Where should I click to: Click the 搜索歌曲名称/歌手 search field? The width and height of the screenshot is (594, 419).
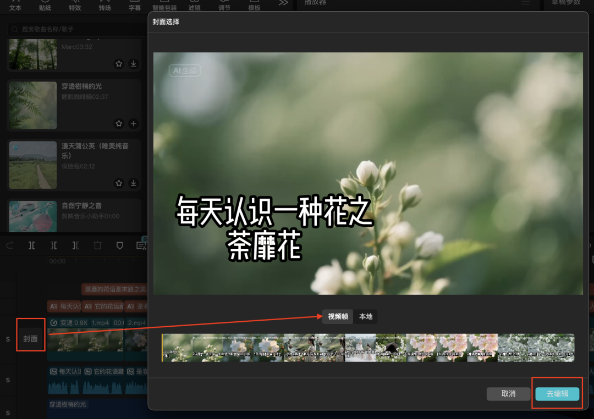pos(74,29)
